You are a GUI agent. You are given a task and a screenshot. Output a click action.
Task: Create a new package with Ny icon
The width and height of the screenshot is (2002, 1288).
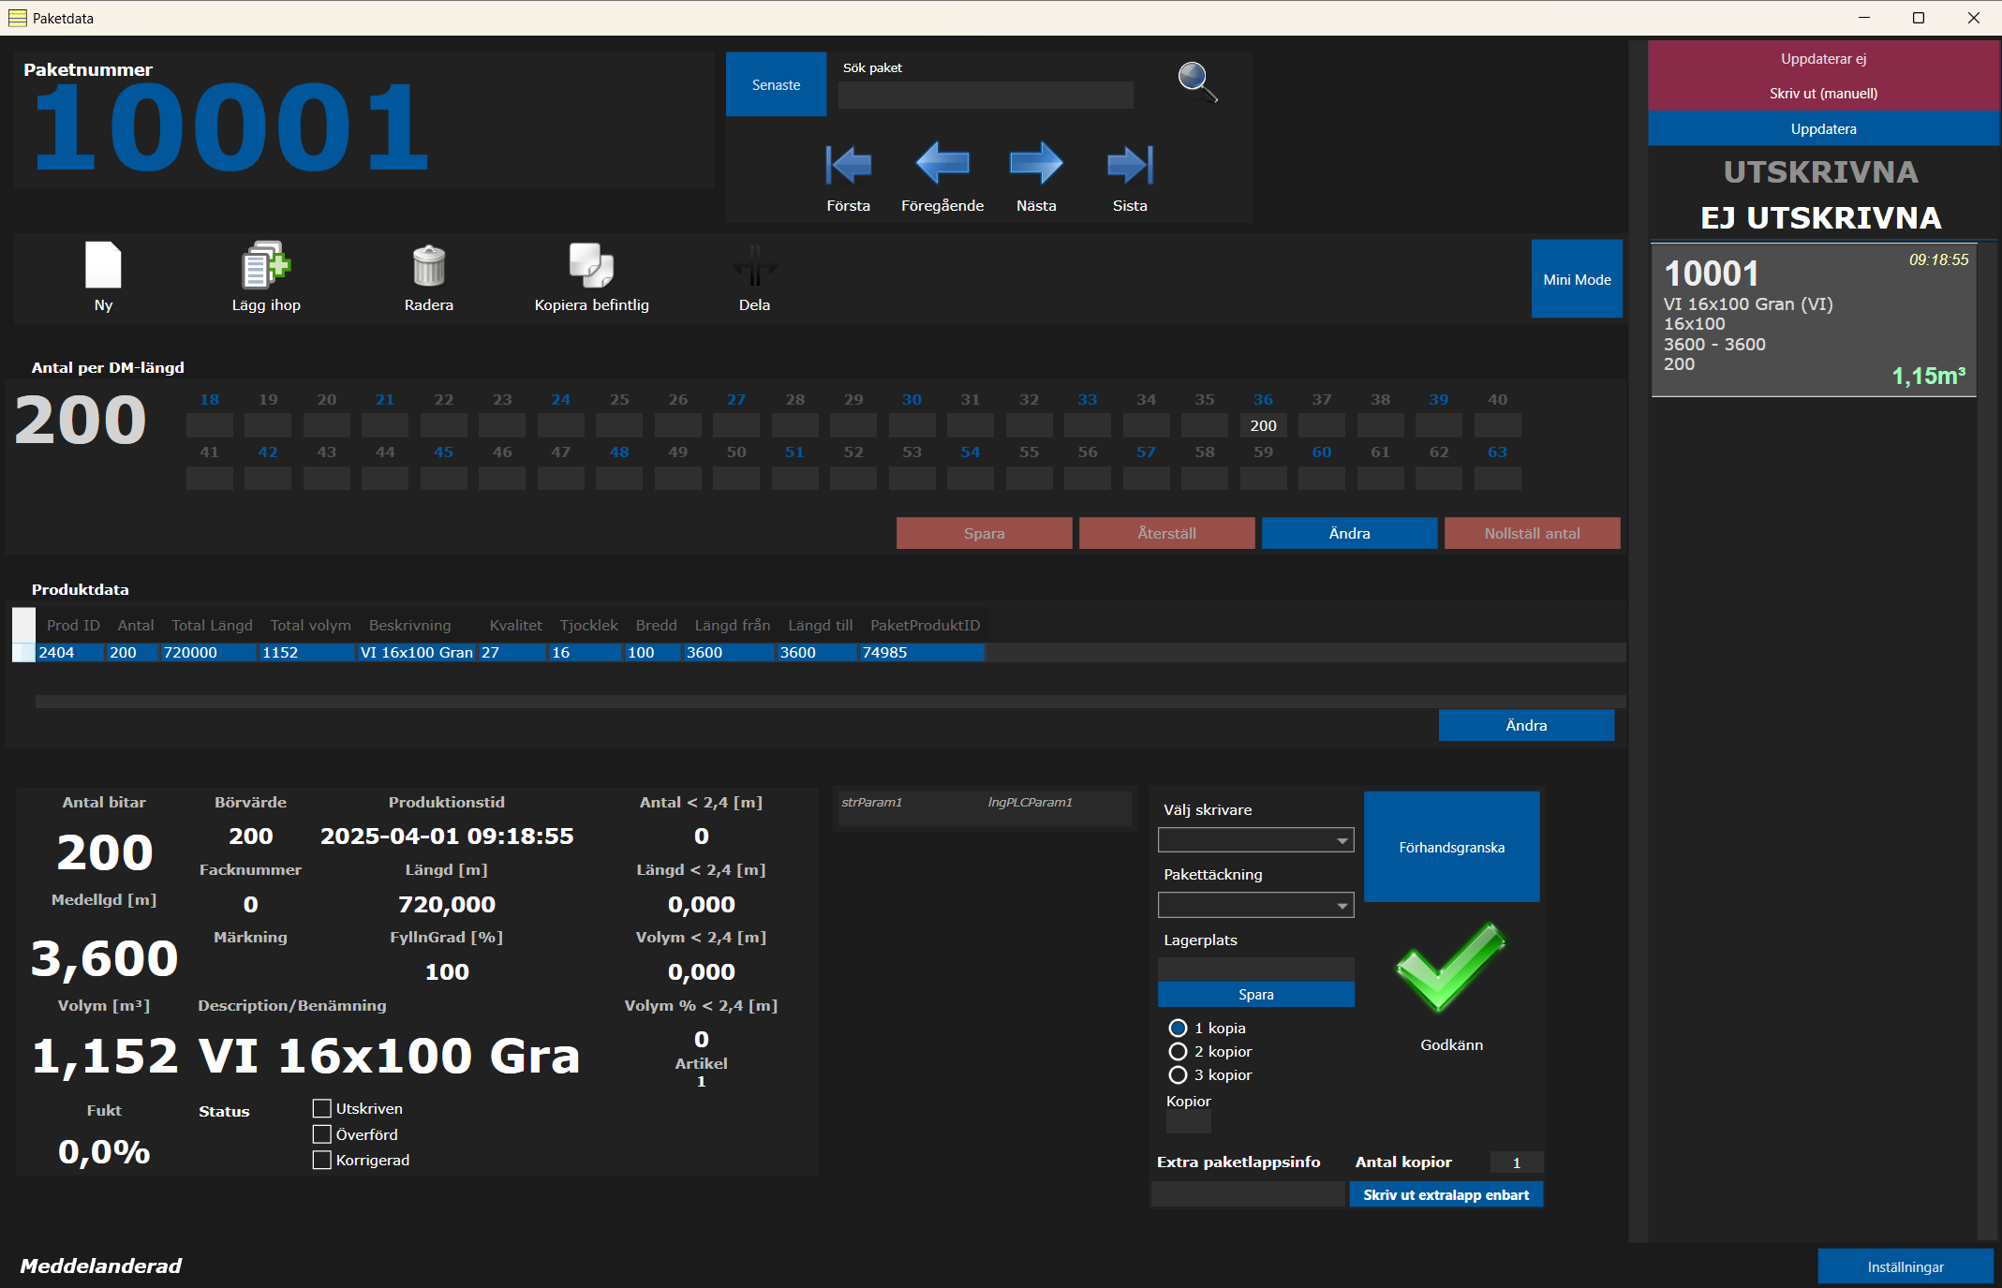coord(103,266)
